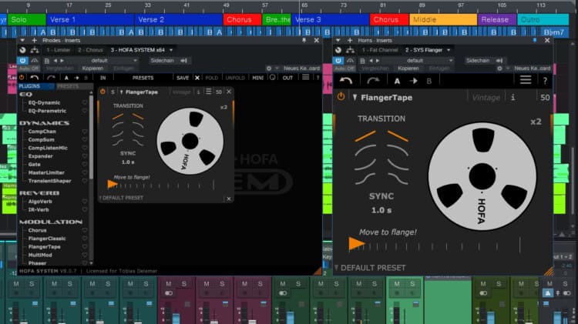The width and height of the screenshot is (578, 324).
Task: Select FlangerClassic in MODULATION list
Action: coord(47,239)
